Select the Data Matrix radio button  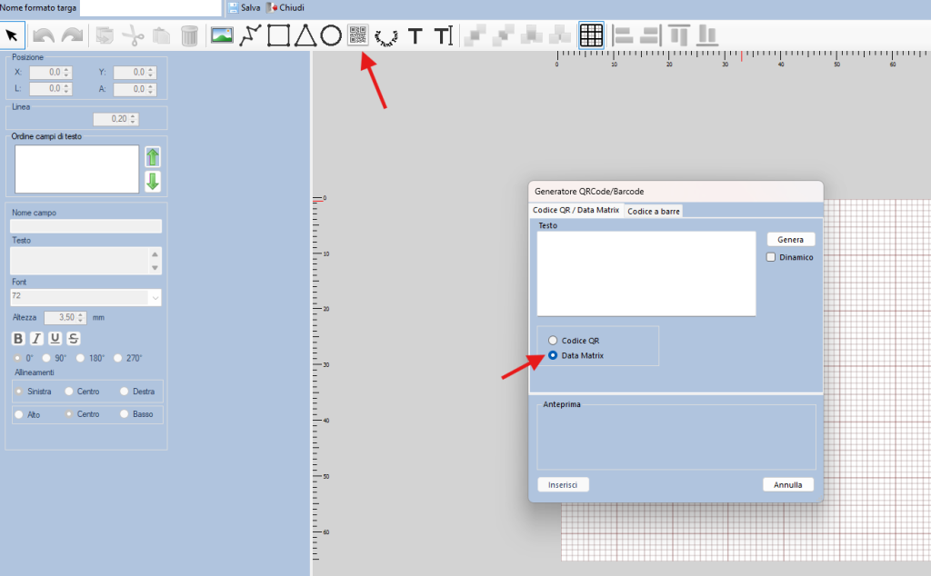tap(552, 355)
